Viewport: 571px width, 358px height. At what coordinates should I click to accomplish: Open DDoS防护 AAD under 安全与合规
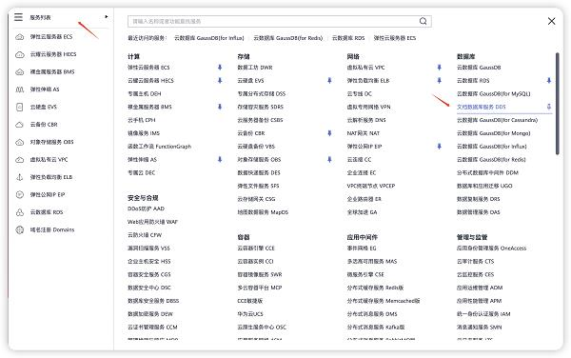(x=146, y=209)
